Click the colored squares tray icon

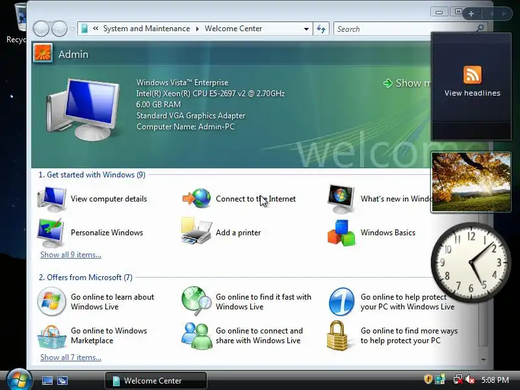(441, 380)
